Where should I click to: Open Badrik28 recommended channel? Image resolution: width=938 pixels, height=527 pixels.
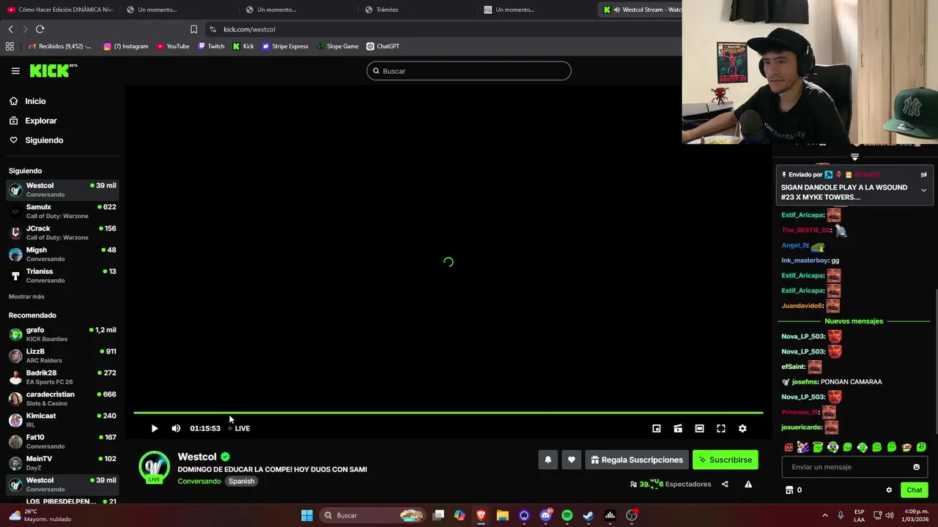tap(62, 377)
